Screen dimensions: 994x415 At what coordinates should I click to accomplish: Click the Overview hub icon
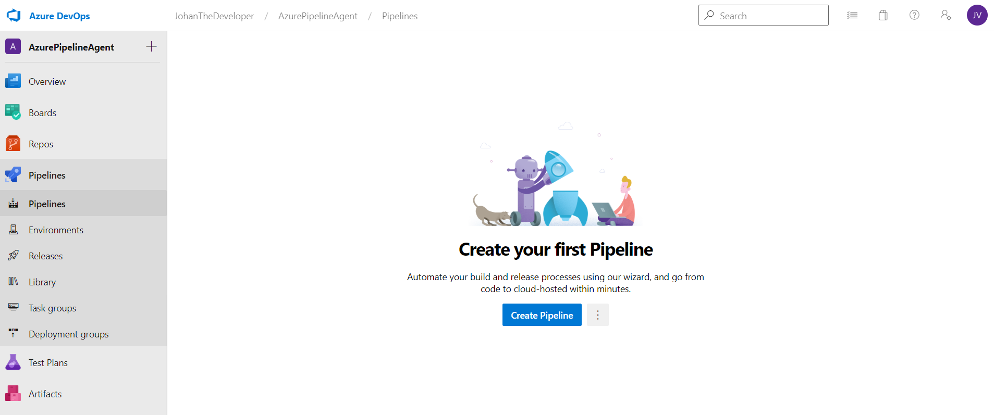pos(13,81)
